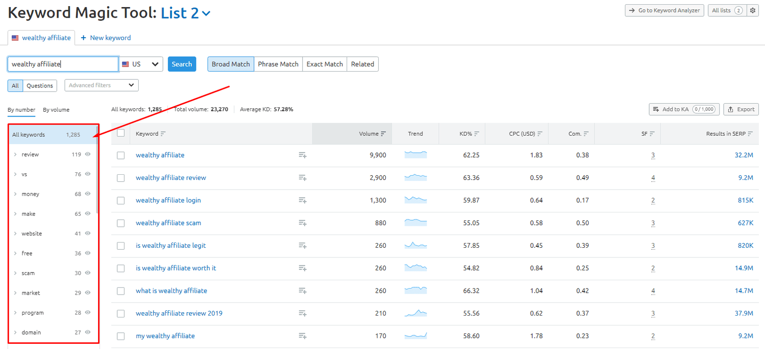Switch to Questions filter tab
Screen dimensions: 765x349
point(40,85)
